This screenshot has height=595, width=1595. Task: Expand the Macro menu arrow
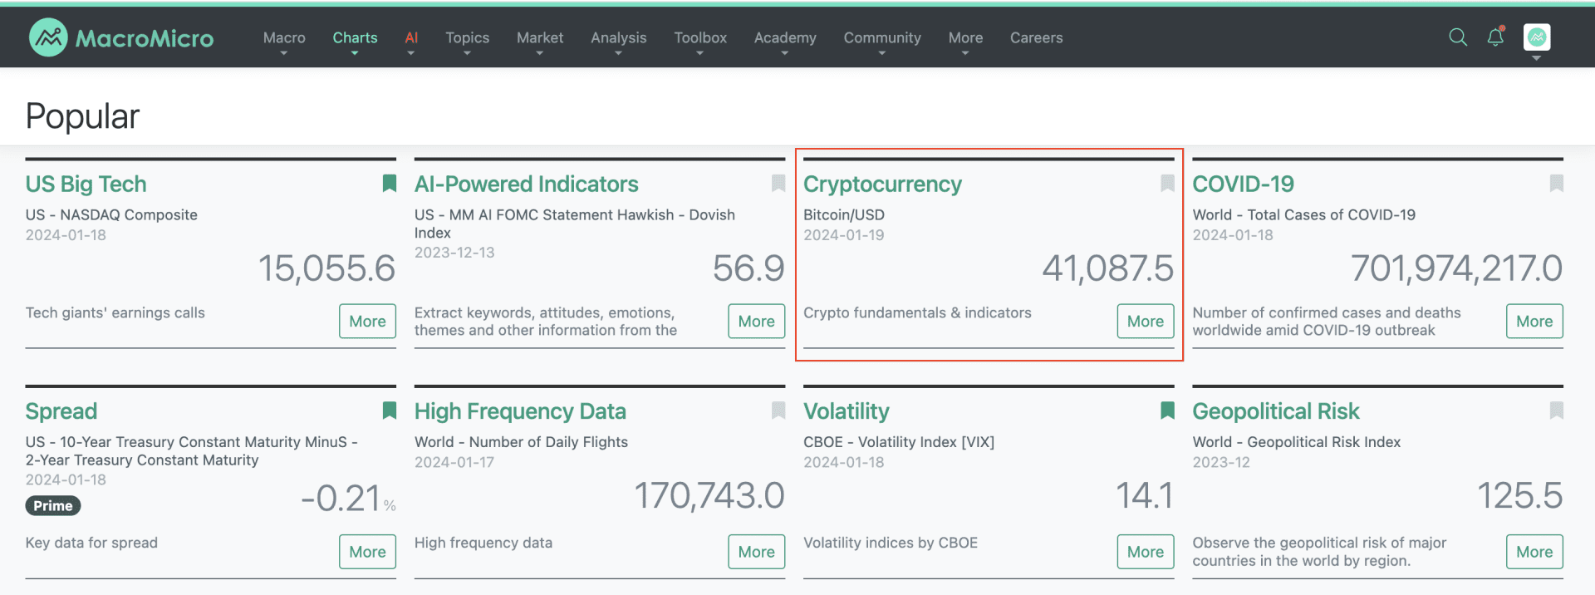coord(284,53)
